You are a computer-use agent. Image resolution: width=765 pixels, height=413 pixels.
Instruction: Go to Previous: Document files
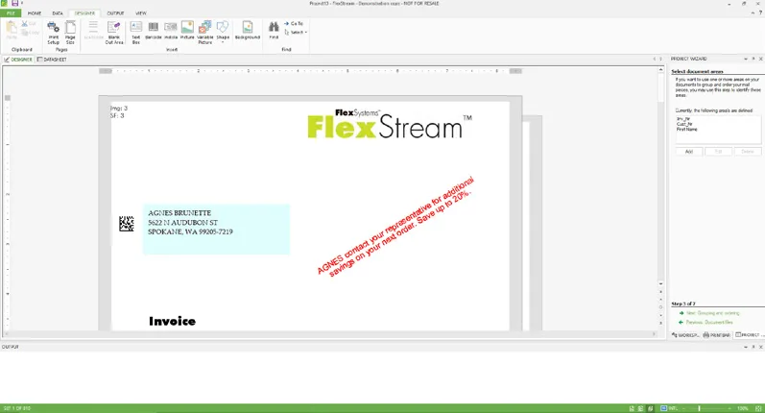pos(705,322)
